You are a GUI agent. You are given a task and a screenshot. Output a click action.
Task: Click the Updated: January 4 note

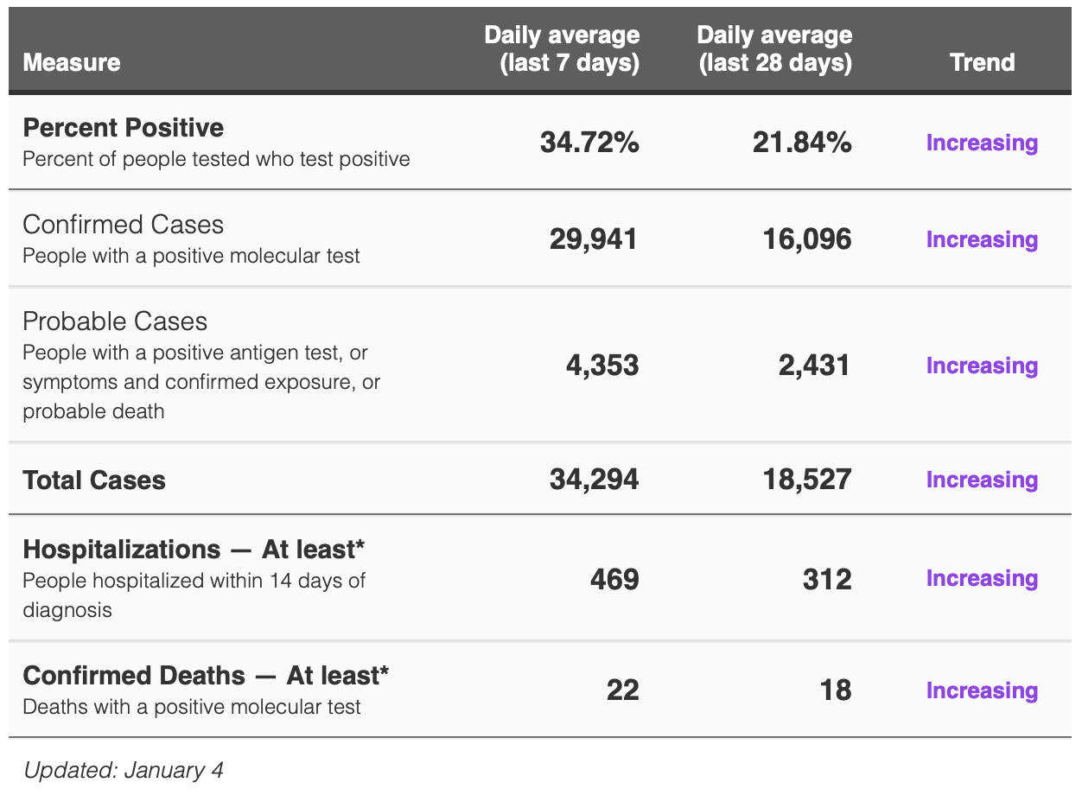124,770
